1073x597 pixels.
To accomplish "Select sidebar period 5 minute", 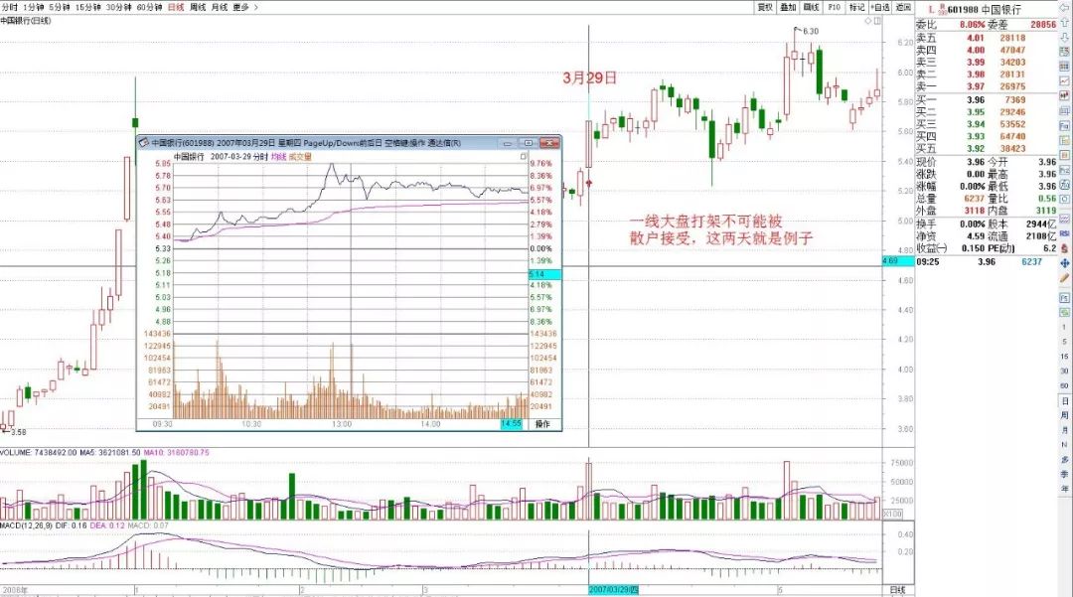I will pos(1064,342).
